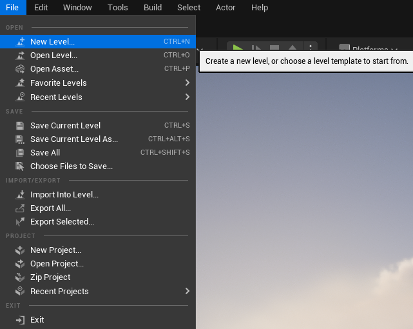Screen dimensions: 413x329
Task: Click the Open Level icon
Action: pos(20,55)
